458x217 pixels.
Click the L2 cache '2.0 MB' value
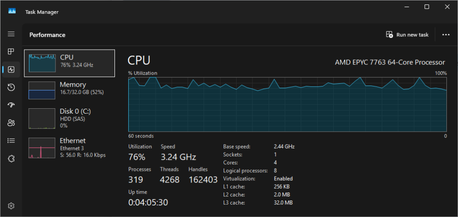[x=282, y=195]
